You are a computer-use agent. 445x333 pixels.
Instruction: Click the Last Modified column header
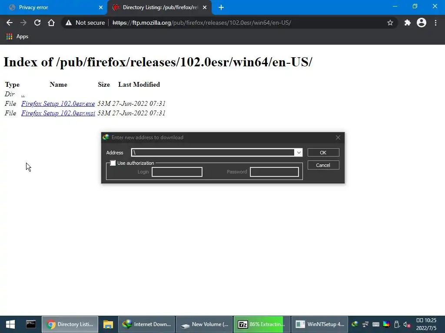click(x=139, y=85)
